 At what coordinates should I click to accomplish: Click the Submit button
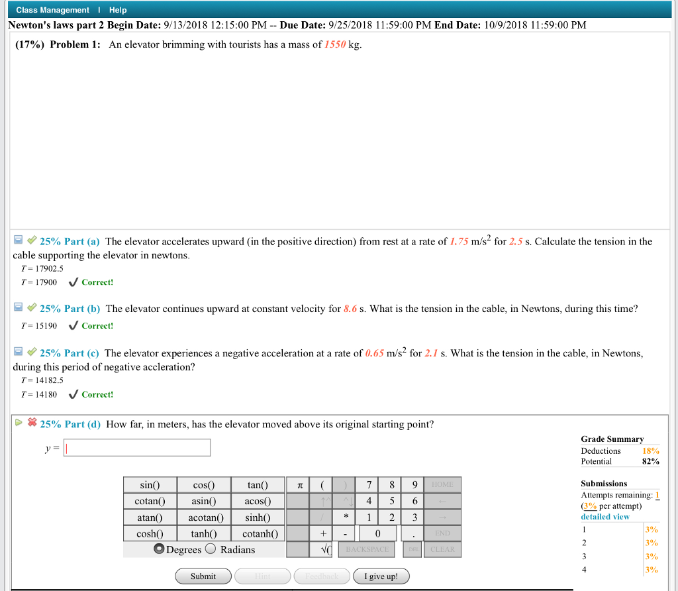(203, 576)
